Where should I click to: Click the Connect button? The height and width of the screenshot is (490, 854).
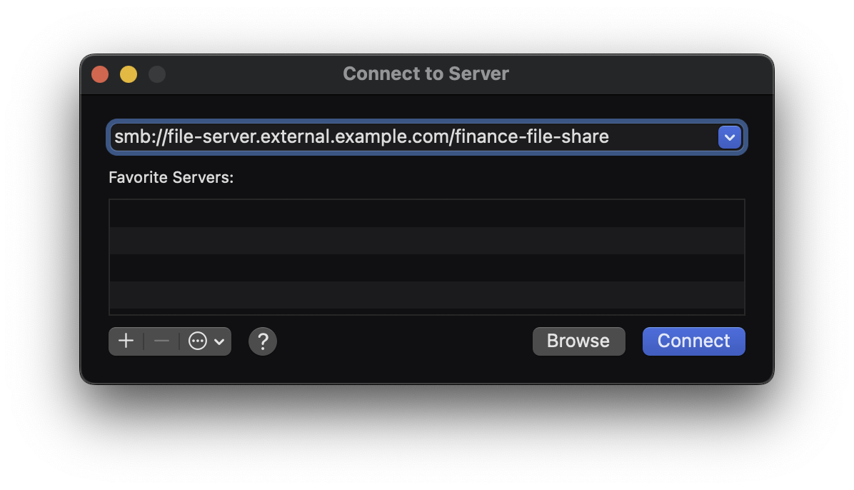point(693,341)
